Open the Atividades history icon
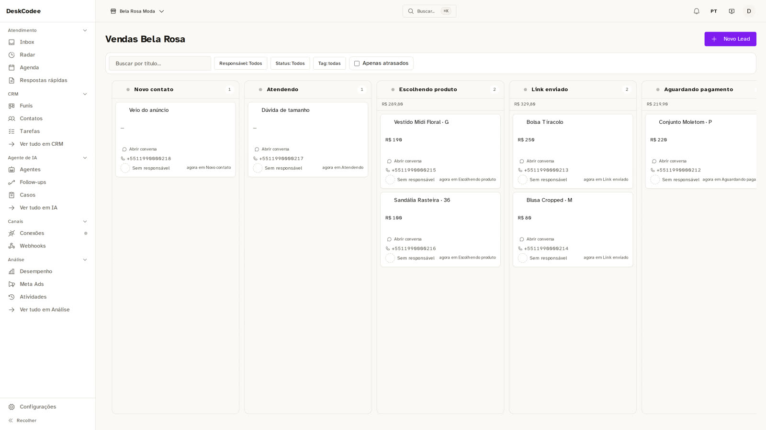 11,297
